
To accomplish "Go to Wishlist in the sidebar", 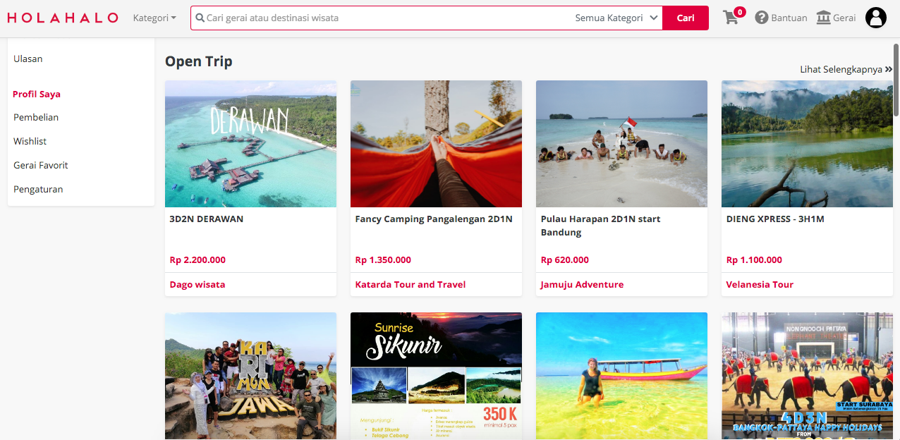I will [x=30, y=141].
